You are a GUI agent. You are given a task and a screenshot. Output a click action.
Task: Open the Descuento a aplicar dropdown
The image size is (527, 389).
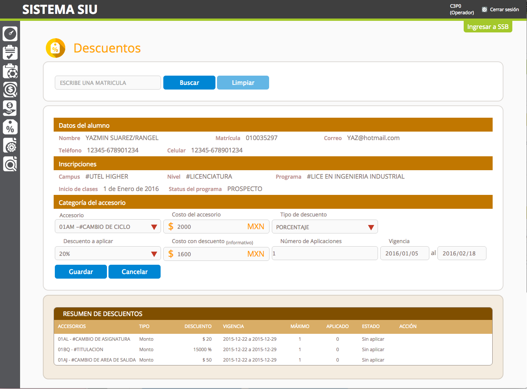point(108,254)
